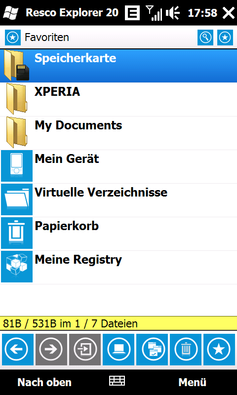The image size is (237, 395).
Task: Click the trash delete toolbar icon
Action: 186,350
